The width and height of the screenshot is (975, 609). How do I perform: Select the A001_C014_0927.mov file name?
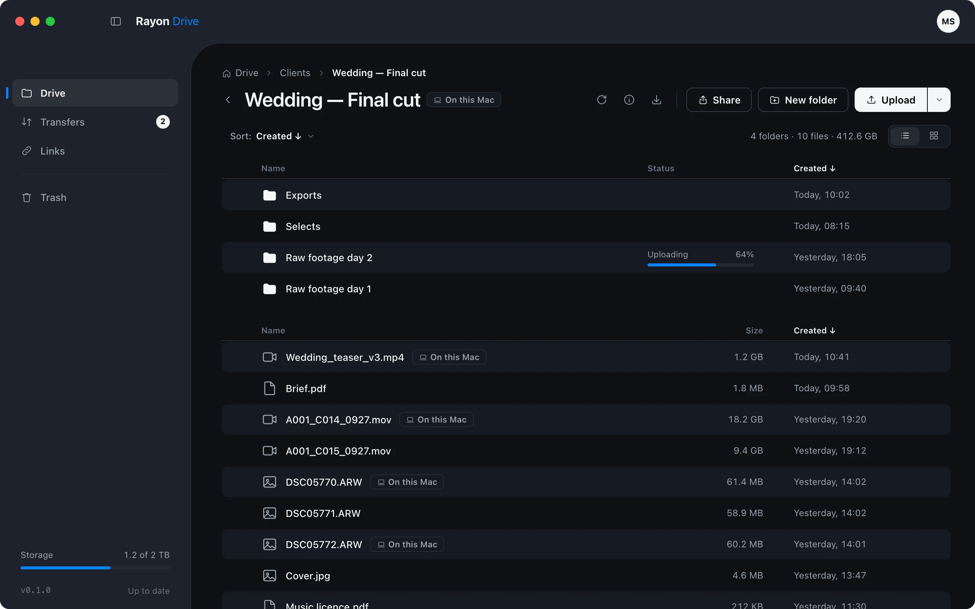pyautogui.click(x=339, y=420)
